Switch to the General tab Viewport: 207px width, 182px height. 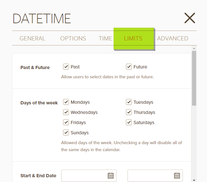(33, 38)
